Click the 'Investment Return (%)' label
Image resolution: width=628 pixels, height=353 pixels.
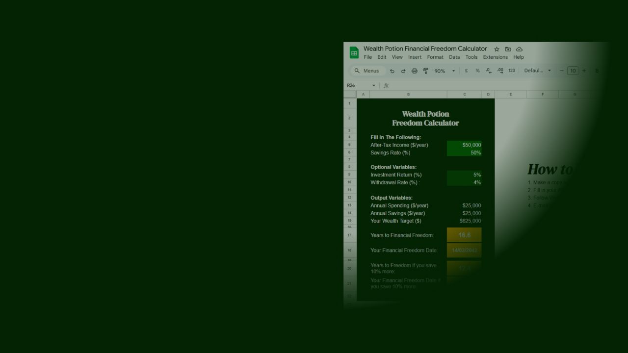click(396, 175)
